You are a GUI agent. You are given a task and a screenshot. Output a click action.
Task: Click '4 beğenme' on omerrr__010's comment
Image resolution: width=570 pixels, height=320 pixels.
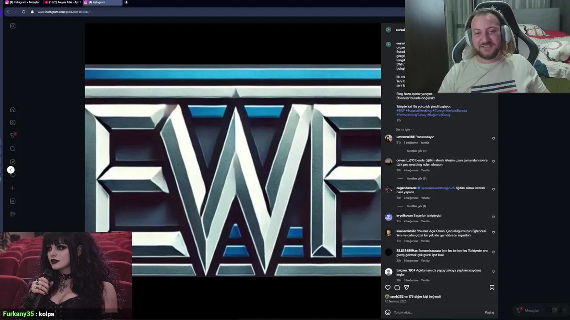point(411,170)
